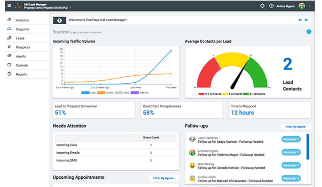
Task: Click the Analytics pie chart icon
Action: click(9, 20)
